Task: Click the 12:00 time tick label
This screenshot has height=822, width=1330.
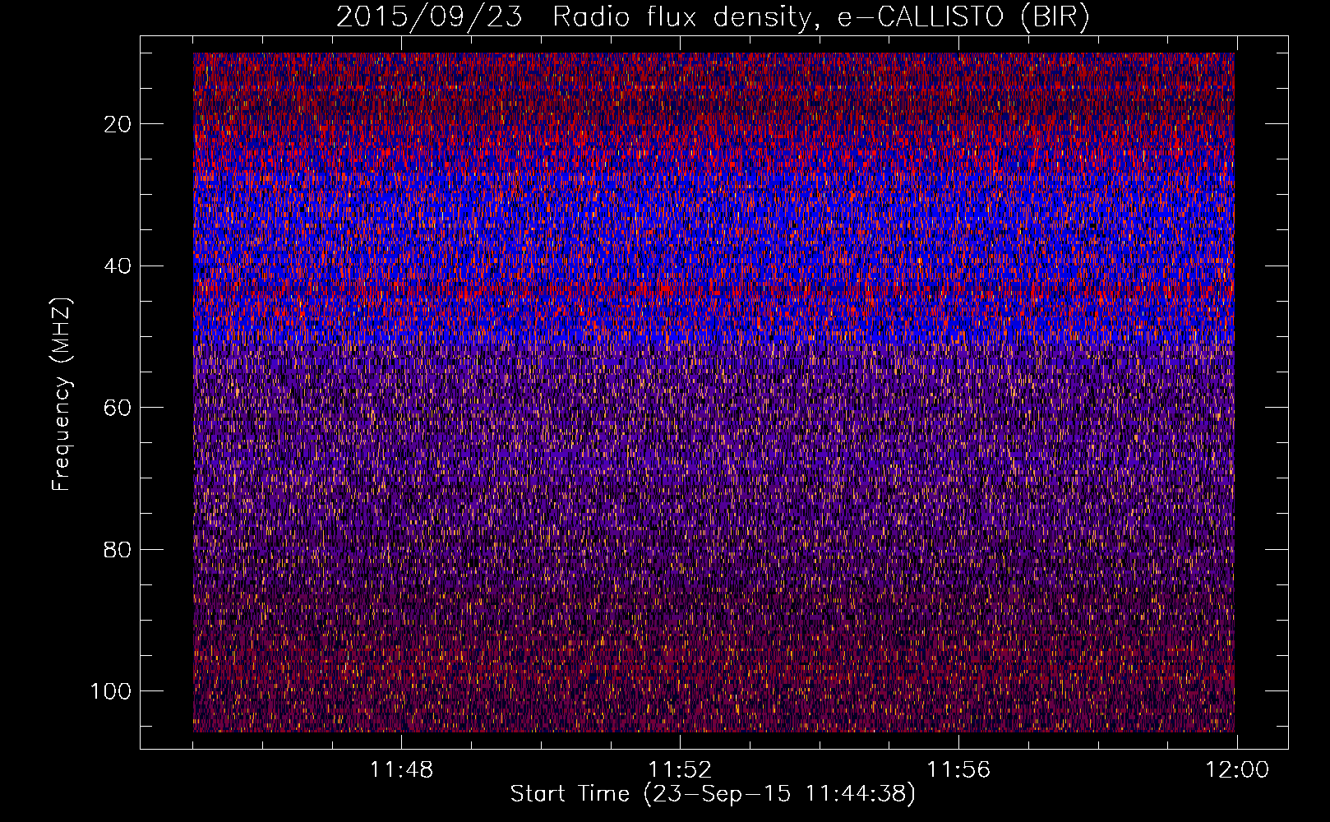Action: pyautogui.click(x=1237, y=770)
